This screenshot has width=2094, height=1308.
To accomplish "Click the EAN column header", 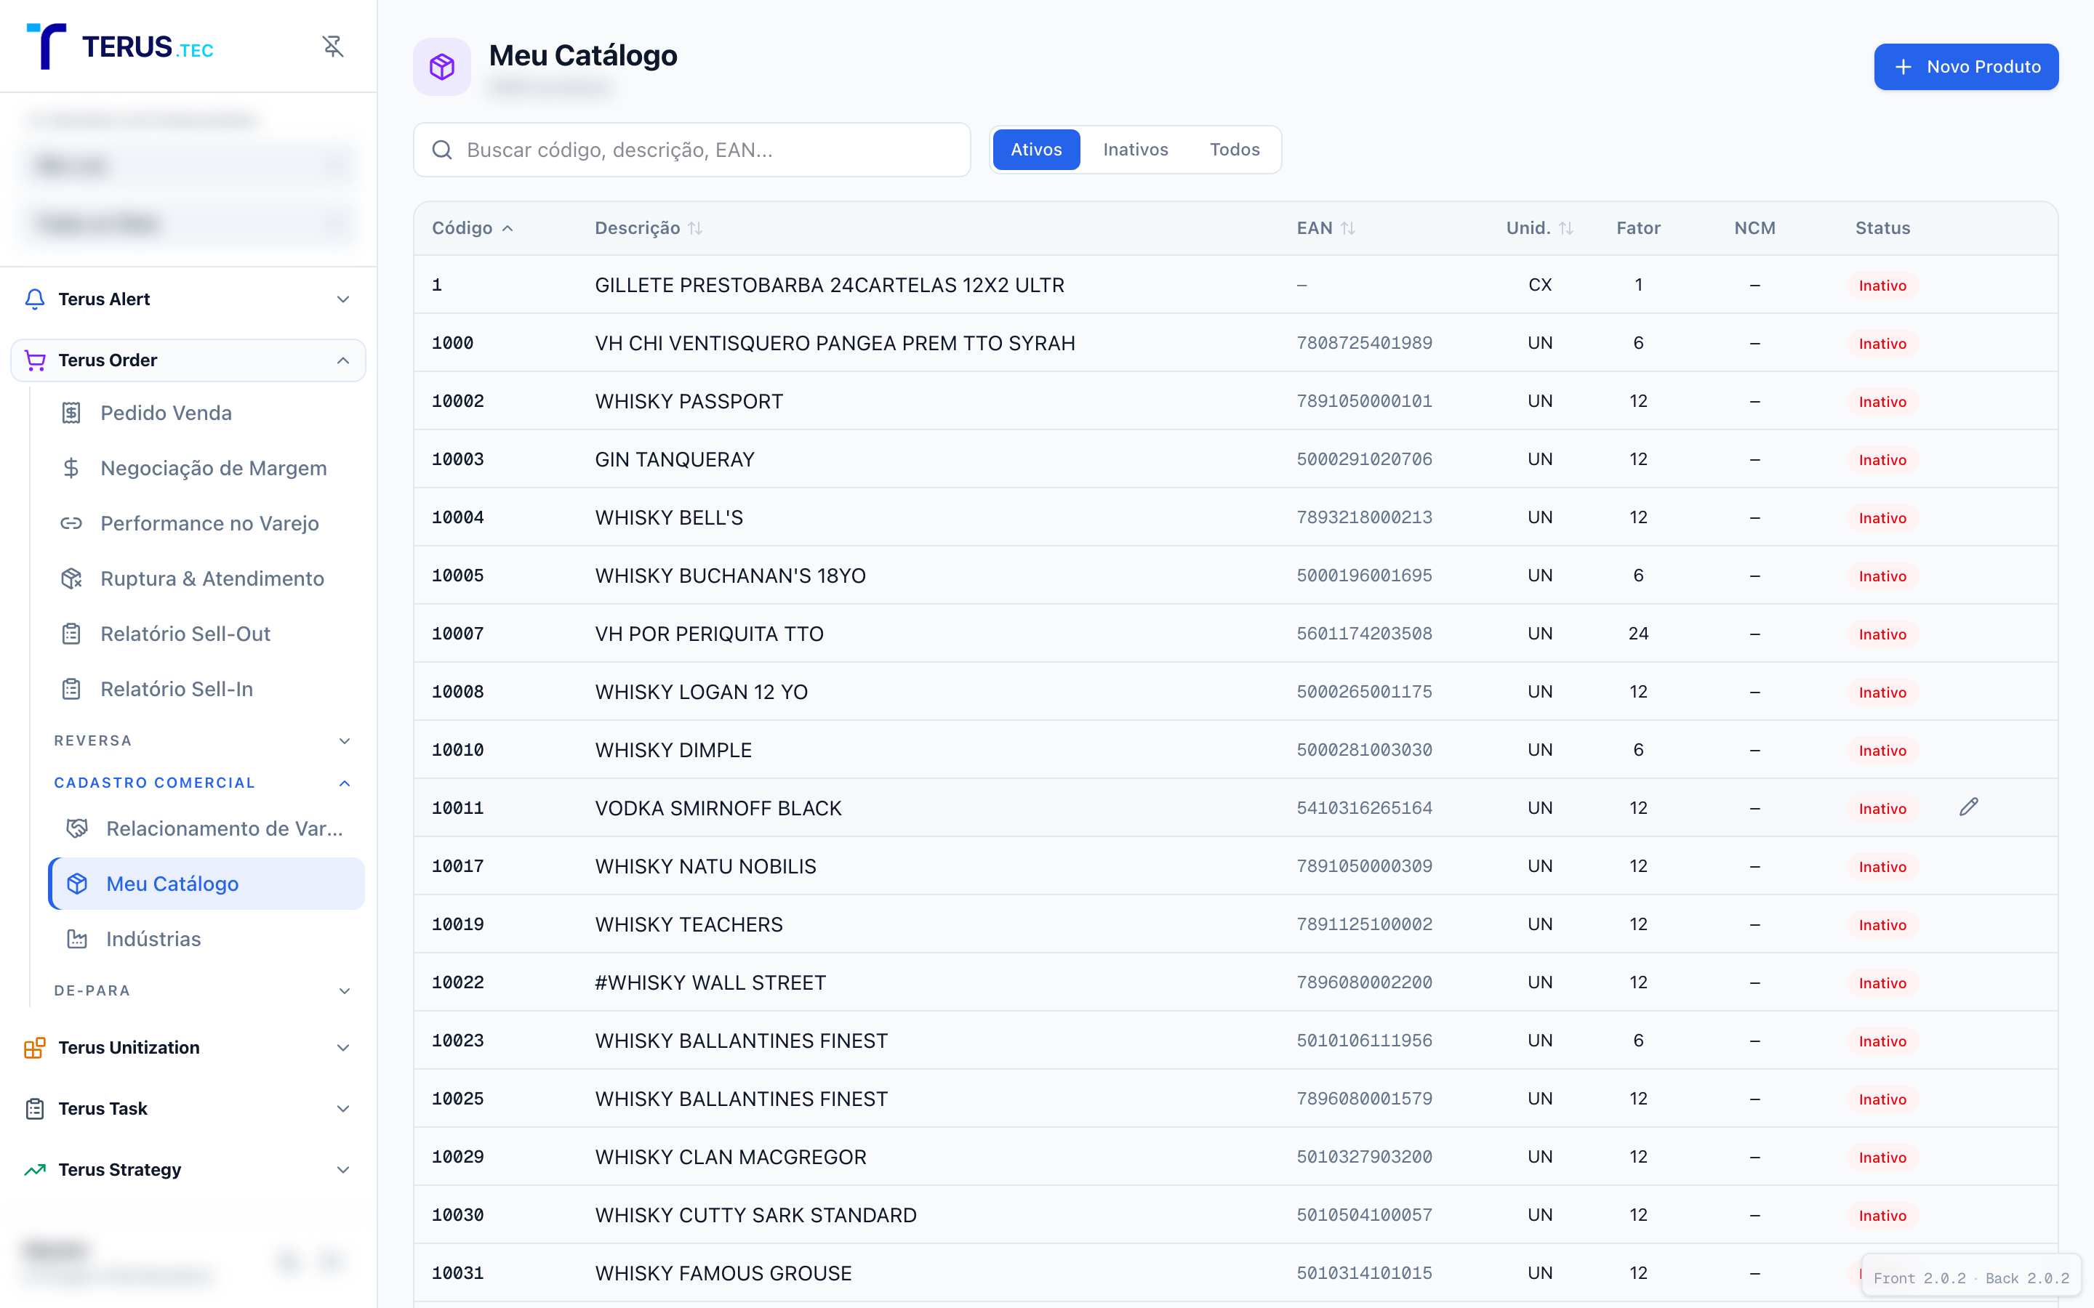I will pos(1325,228).
